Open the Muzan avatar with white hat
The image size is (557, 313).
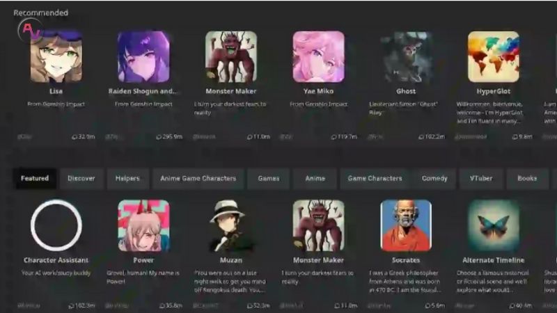point(231,225)
